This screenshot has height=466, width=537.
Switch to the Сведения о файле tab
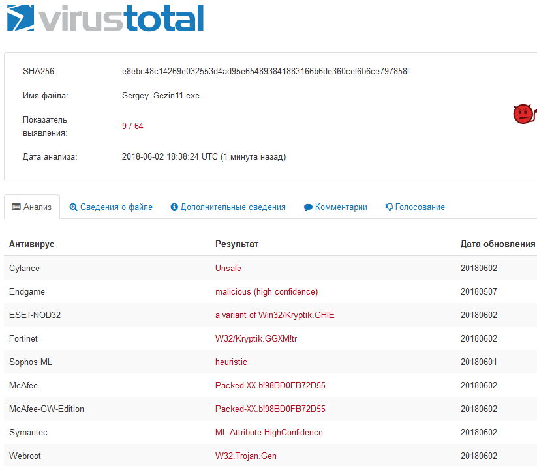coord(116,207)
